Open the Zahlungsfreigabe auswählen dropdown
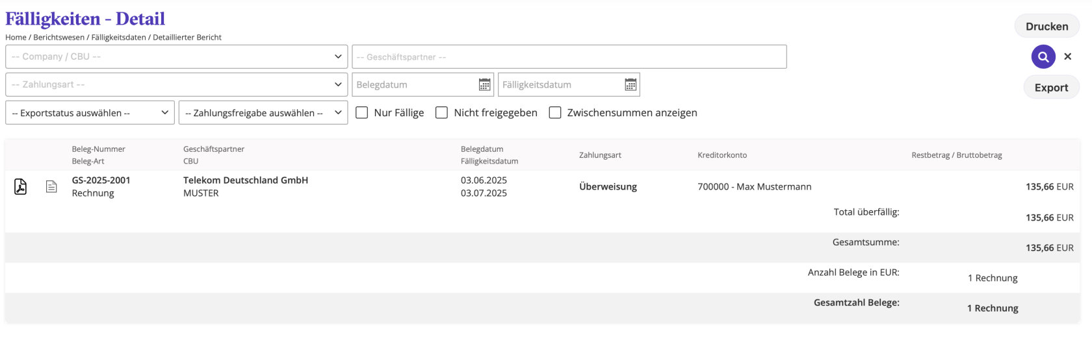1092x342 pixels. [263, 113]
